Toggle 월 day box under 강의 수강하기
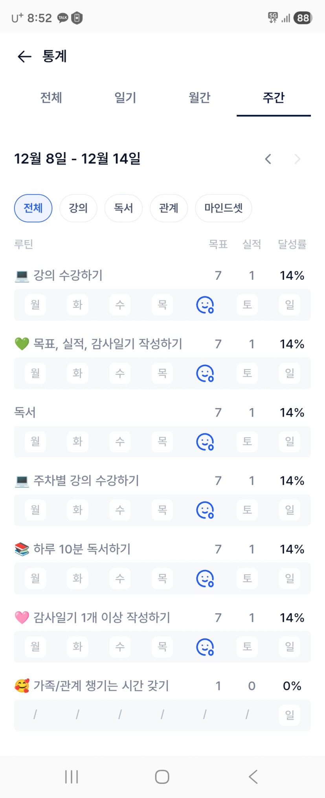325x798 pixels. (35, 305)
